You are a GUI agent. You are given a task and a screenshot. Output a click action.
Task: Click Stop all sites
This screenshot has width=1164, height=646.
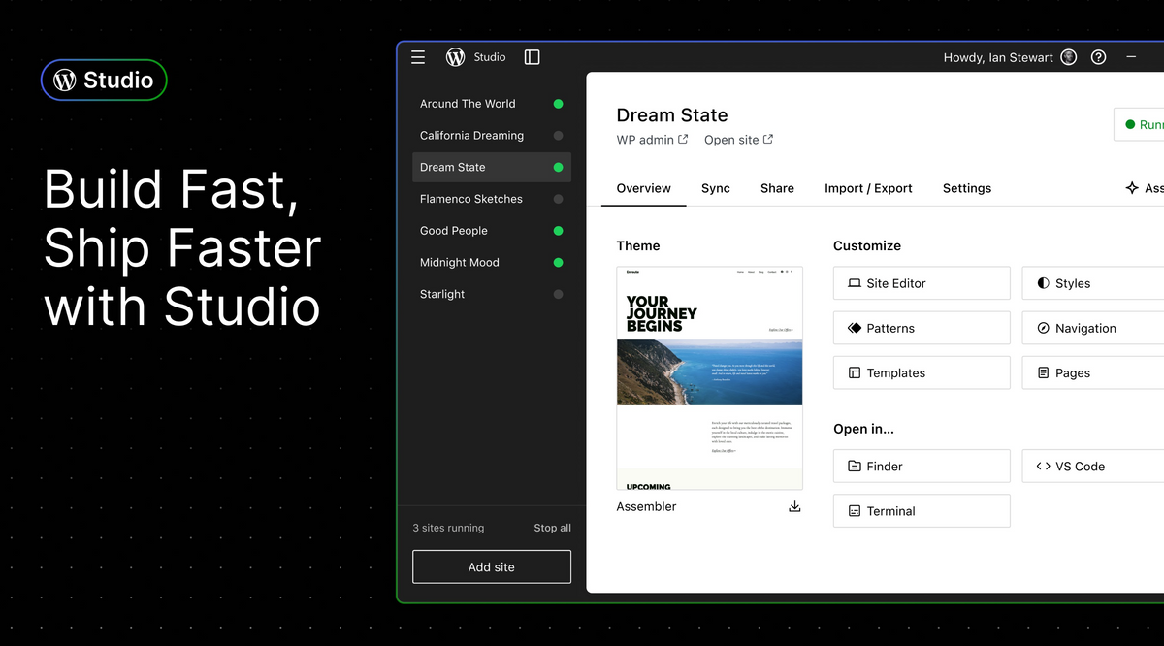(552, 528)
